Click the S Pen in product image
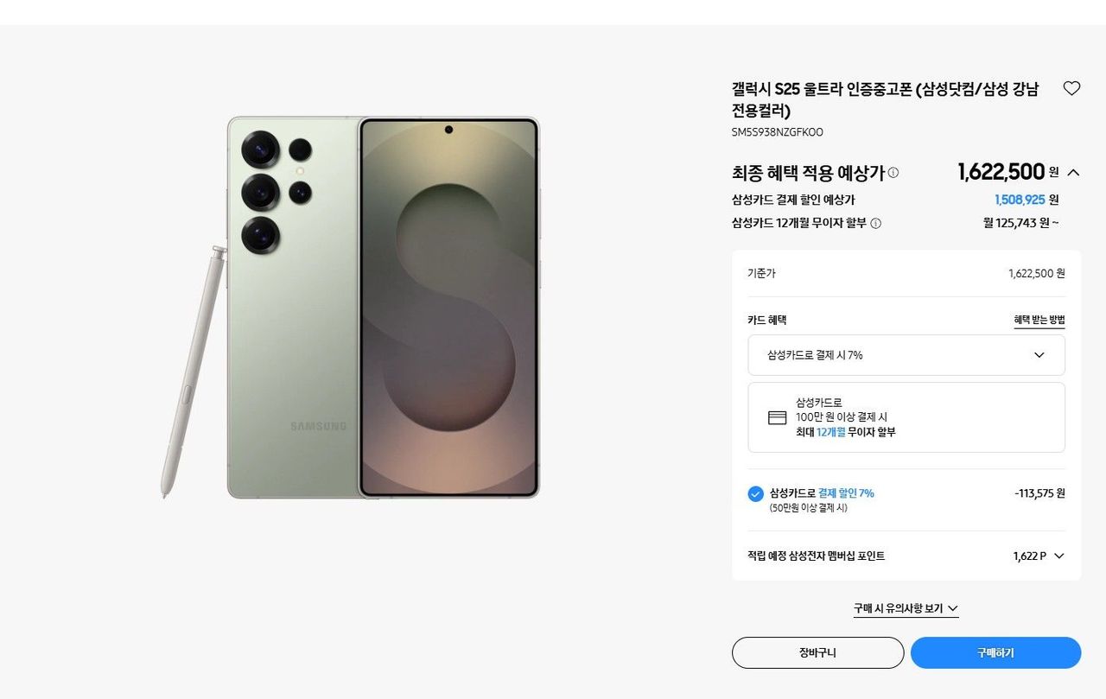Screen dimensions: 1106x699 tap(192, 372)
